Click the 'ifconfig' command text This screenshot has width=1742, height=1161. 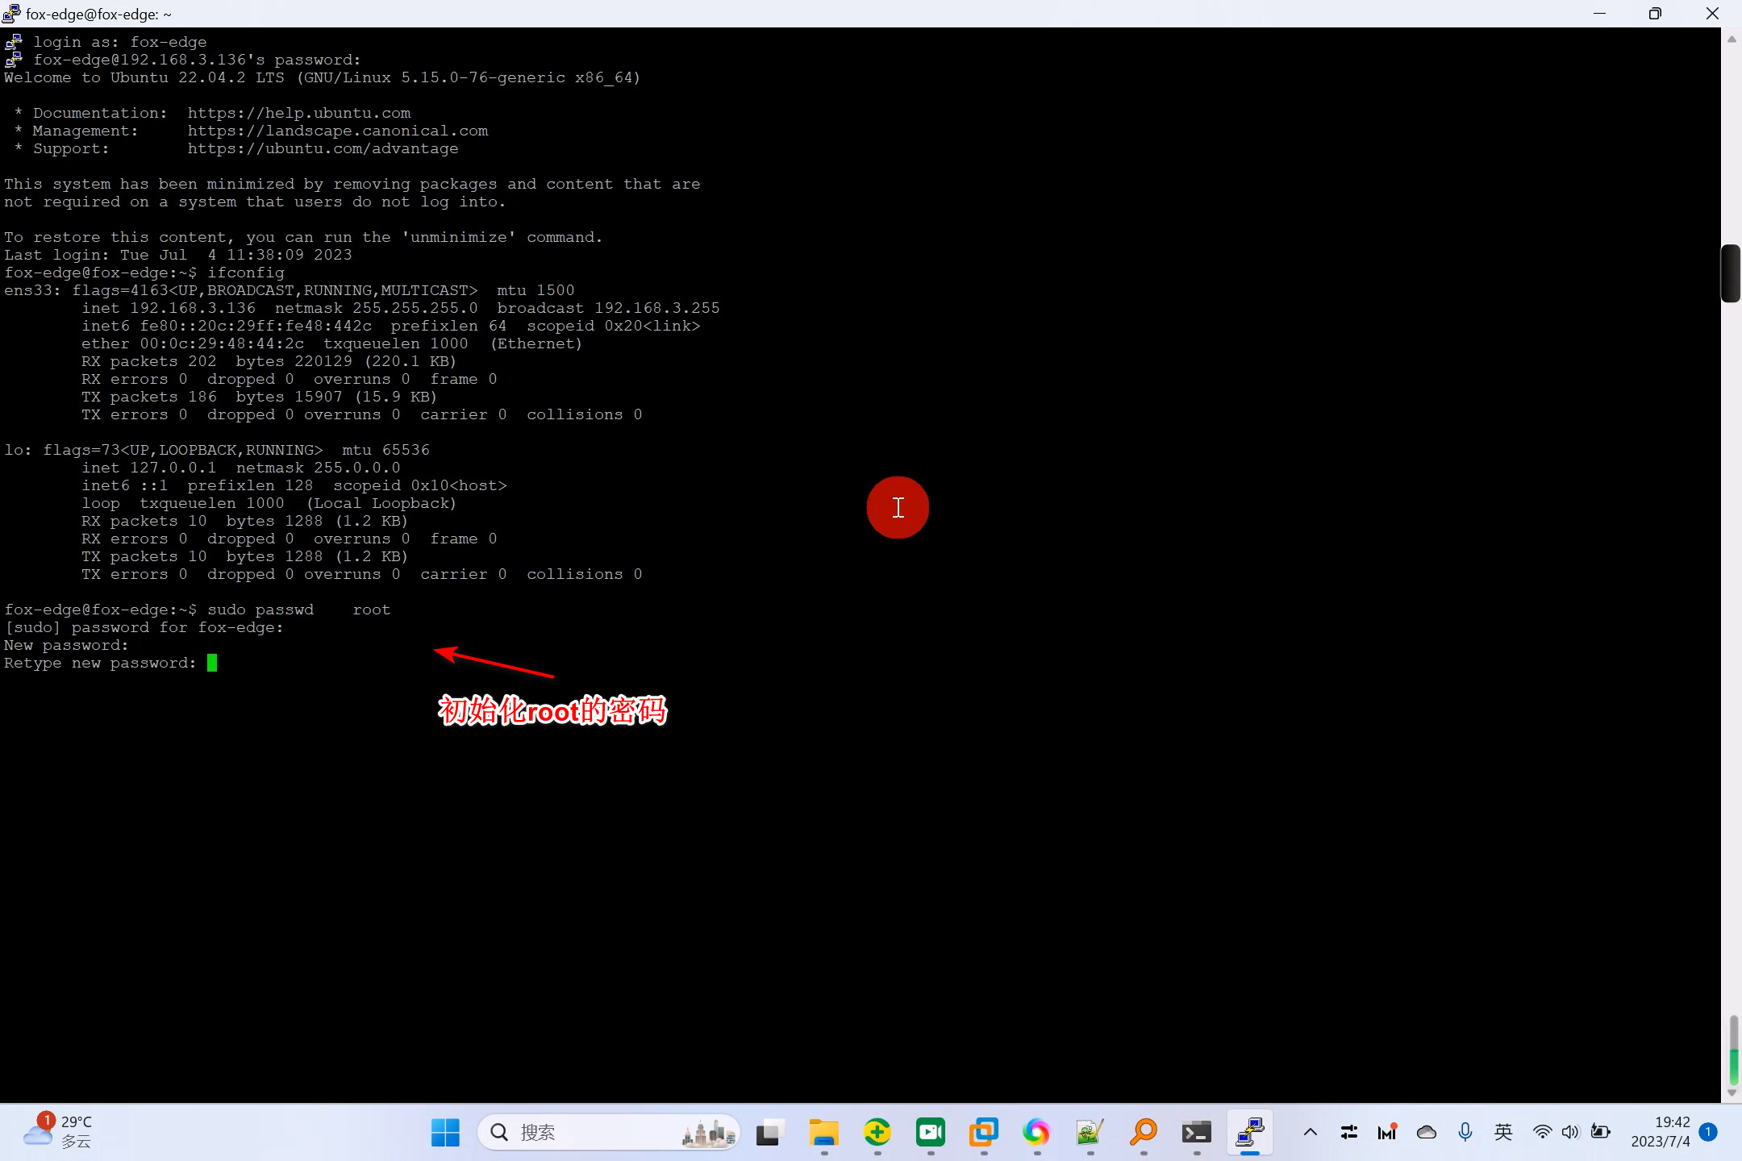[x=246, y=273]
